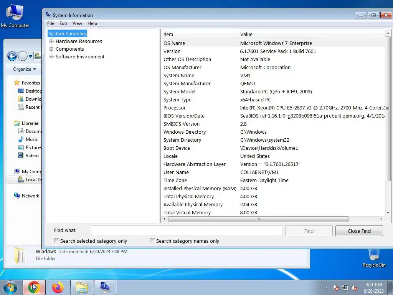The width and height of the screenshot is (393, 295).
Task: Click vertical scrollbar down arrow
Action: (388, 213)
